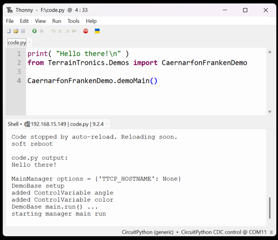Select the code.py editor tab
Viewport: 278px width, 240px height.
17,43
